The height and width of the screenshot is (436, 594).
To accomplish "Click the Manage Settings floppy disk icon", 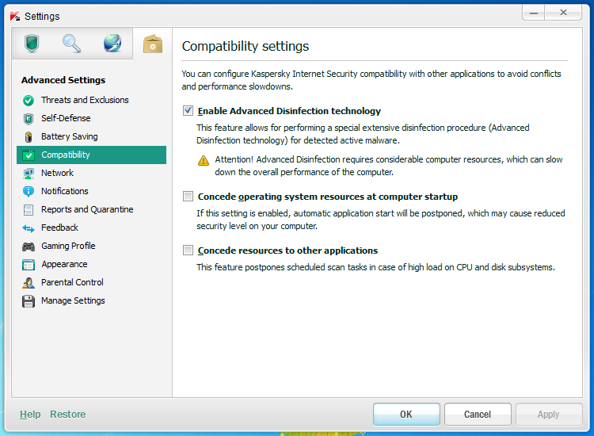I will pyautogui.click(x=29, y=301).
